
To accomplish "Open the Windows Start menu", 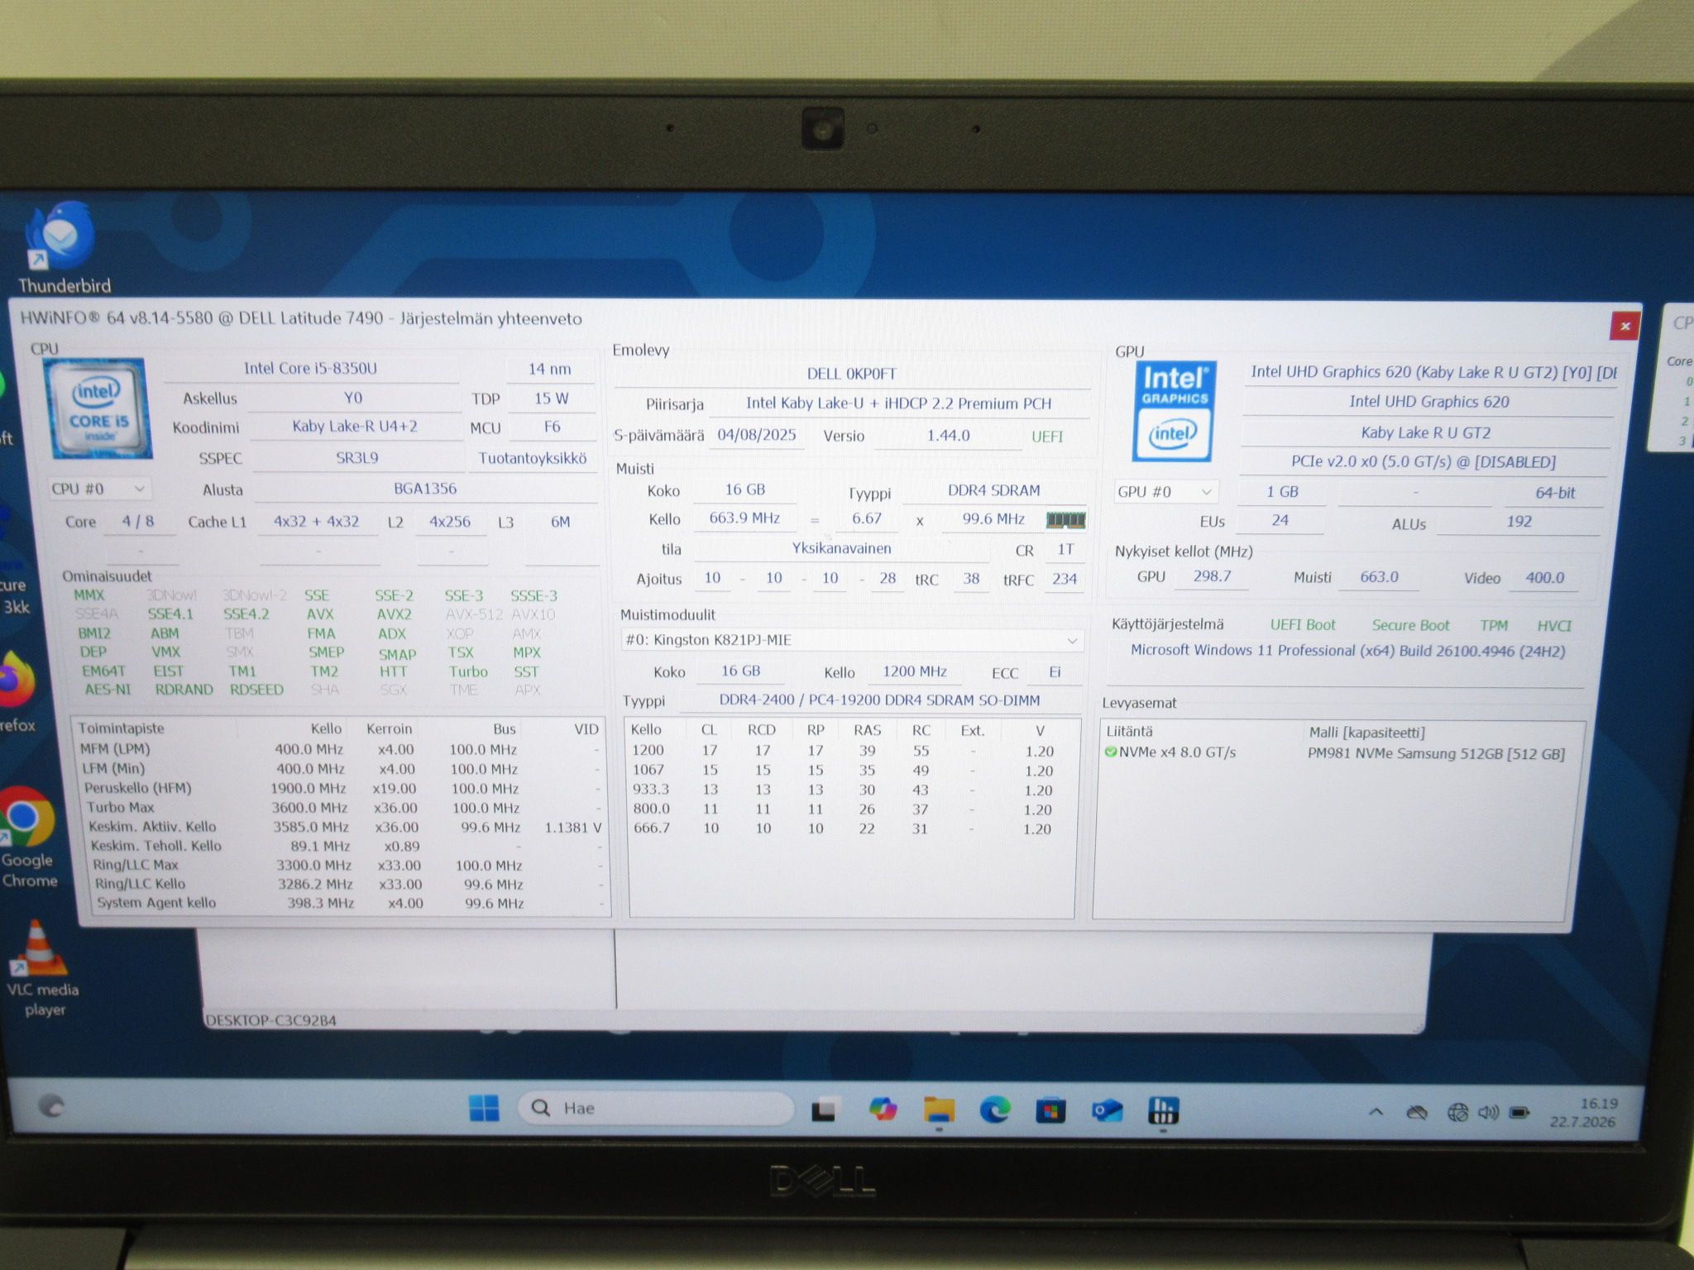I will click(484, 1108).
